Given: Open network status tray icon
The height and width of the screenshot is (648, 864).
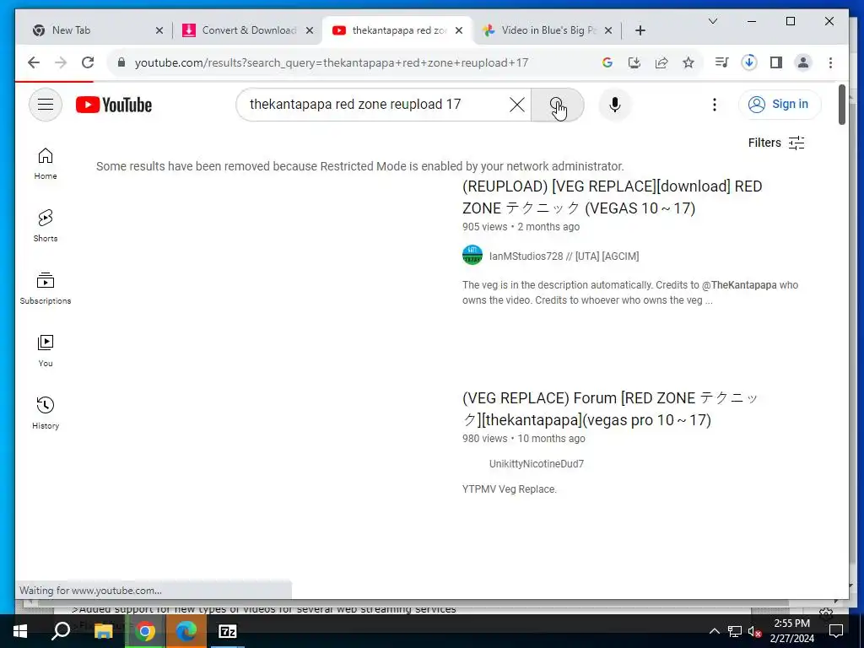Looking at the screenshot, I should pos(735,631).
